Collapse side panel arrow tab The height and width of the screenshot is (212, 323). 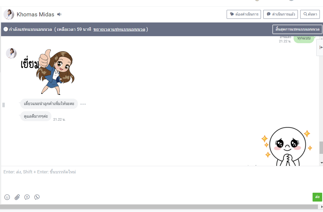click(321, 47)
